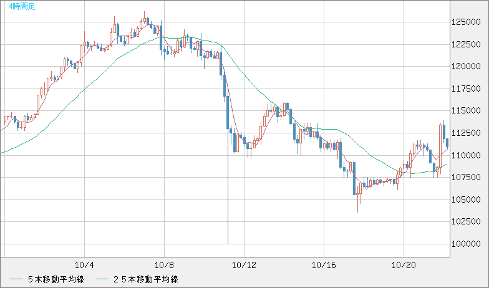
Task: Click the 117500 price axis label
Action: 468,89
